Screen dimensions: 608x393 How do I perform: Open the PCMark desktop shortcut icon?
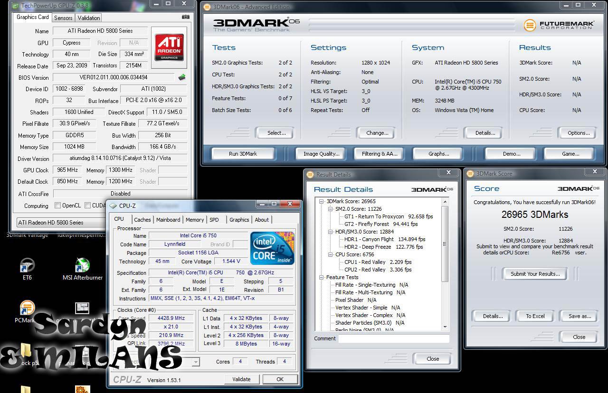pos(27,309)
